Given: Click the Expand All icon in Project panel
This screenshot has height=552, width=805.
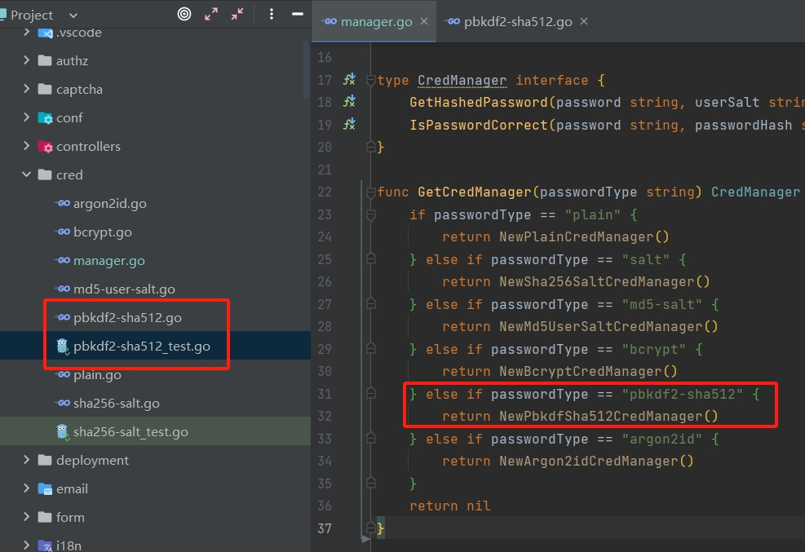Looking at the screenshot, I should [x=211, y=15].
